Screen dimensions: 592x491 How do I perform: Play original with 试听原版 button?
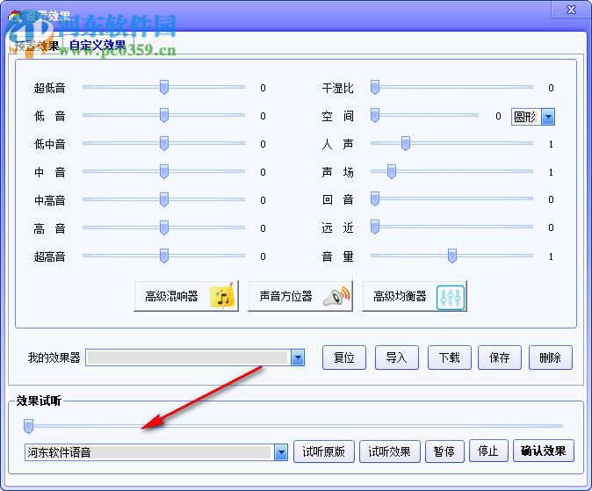point(324,451)
